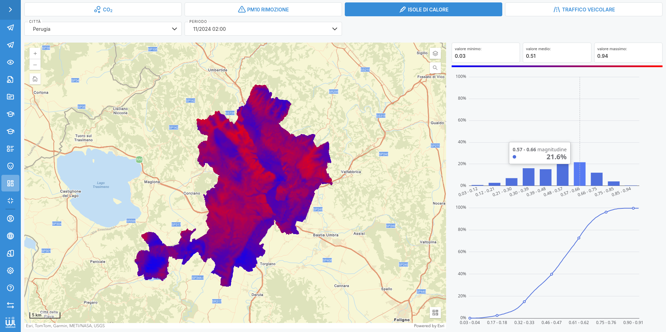Open the settings gear in sidebar
The width and height of the screenshot is (666, 332).
pos(10,271)
